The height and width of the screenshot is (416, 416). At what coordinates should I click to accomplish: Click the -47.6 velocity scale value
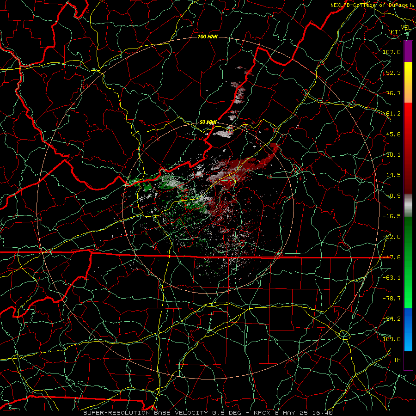(x=392, y=257)
